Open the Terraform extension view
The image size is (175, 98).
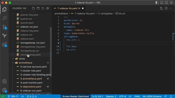[x=4, y=36]
